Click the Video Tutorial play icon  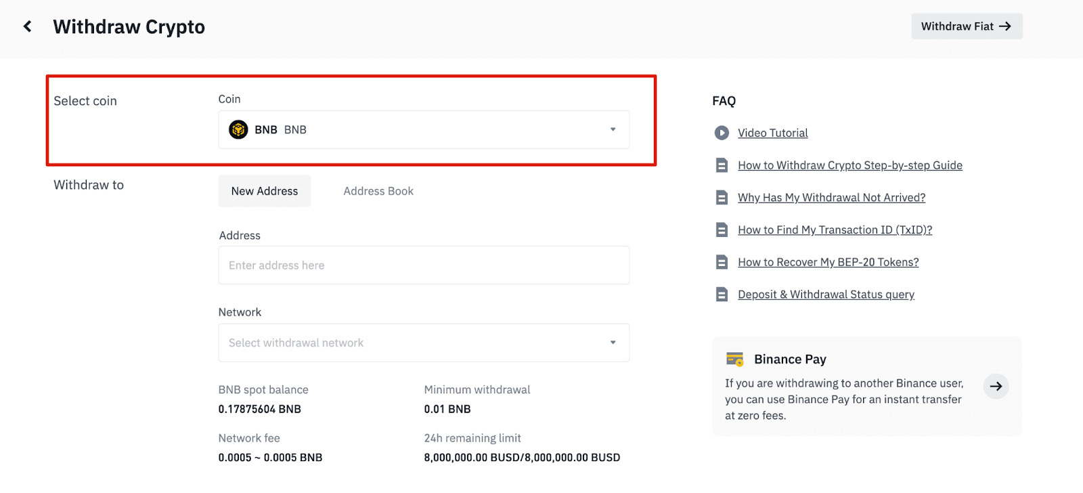tap(722, 133)
